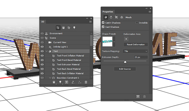
Task: Filter 3D panel by materials
Action: 69,28
